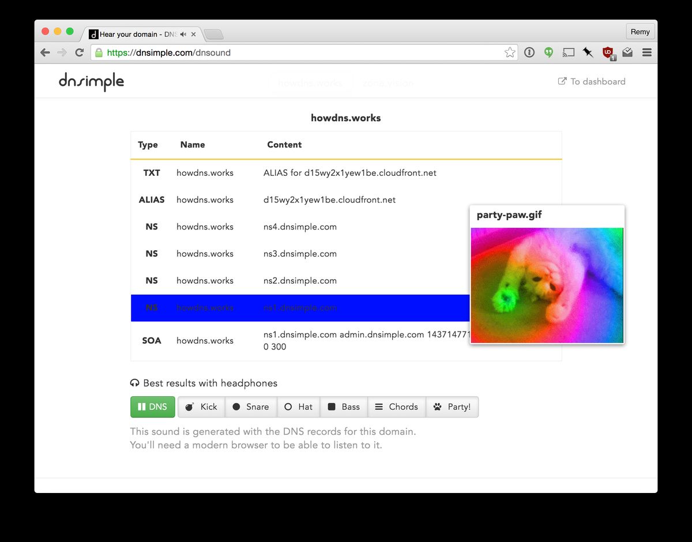Switch to the zone.vision domain tab
Viewport: 692px width, 542px height.
click(x=388, y=83)
